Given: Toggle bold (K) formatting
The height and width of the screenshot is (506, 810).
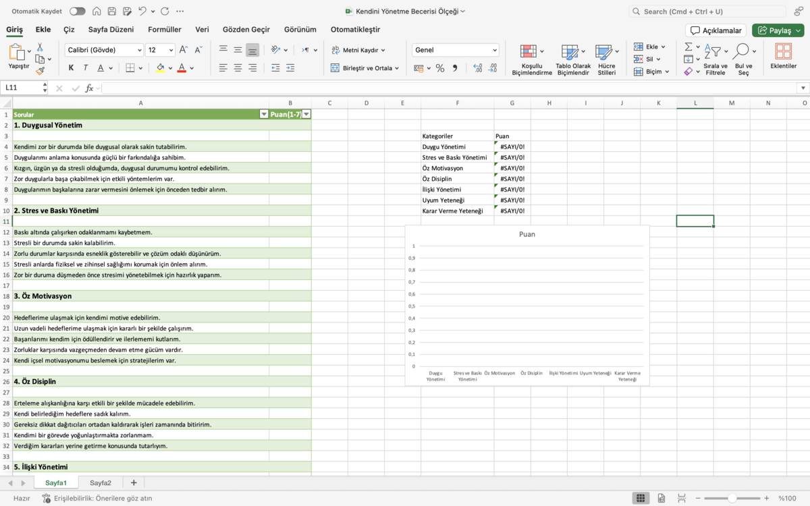Looking at the screenshot, I should (71, 67).
